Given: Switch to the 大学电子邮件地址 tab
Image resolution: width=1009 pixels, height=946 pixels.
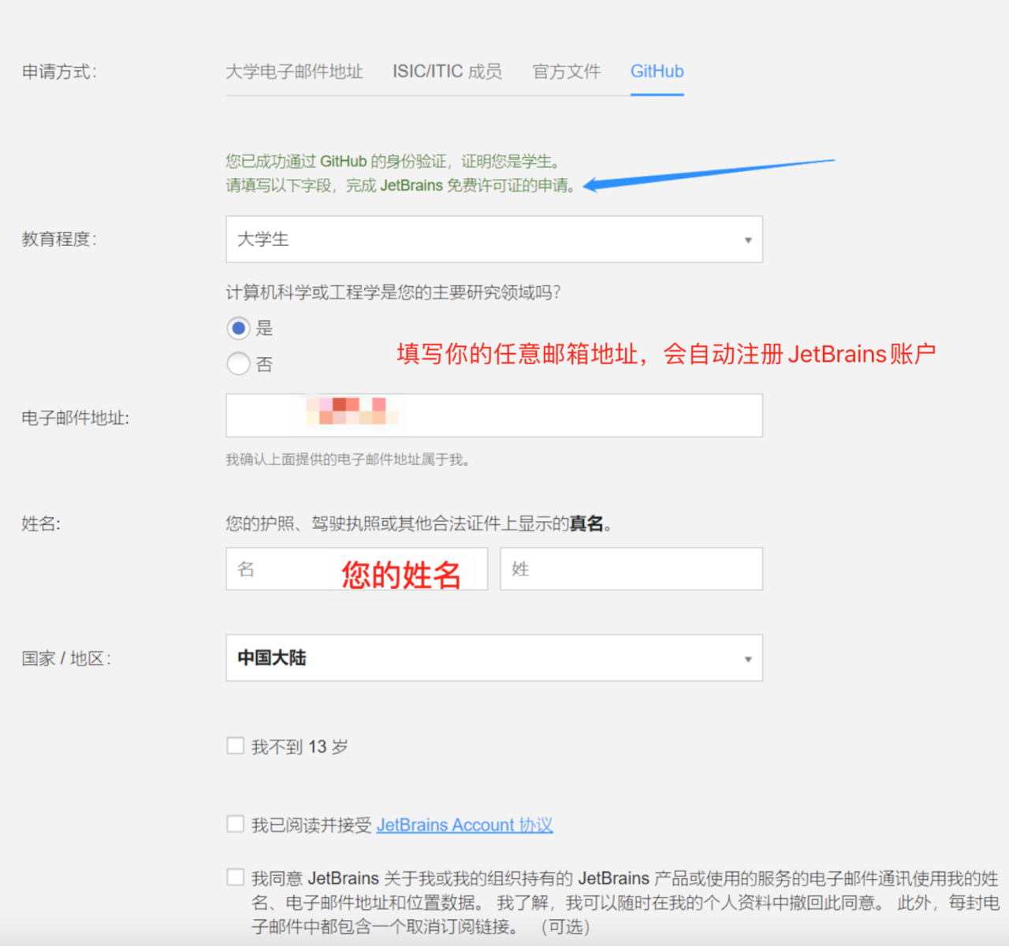Looking at the screenshot, I should (294, 72).
